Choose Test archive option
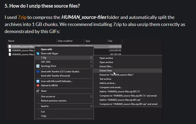This screenshot has height=124, width=196. [x=105, y=79]
